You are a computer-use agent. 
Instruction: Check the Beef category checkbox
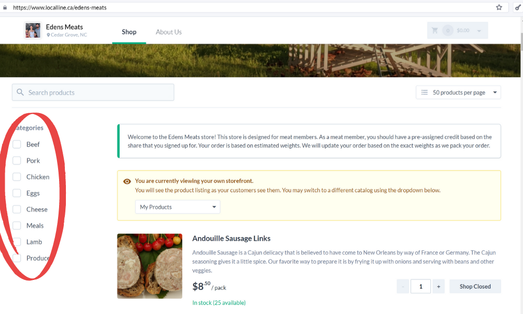tap(17, 144)
